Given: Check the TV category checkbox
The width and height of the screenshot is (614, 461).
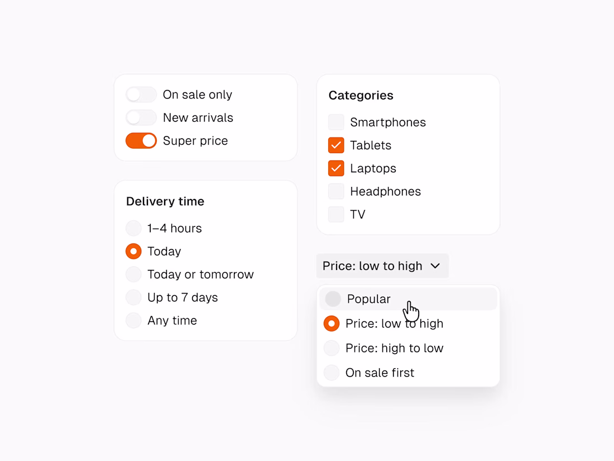Looking at the screenshot, I should [x=336, y=214].
